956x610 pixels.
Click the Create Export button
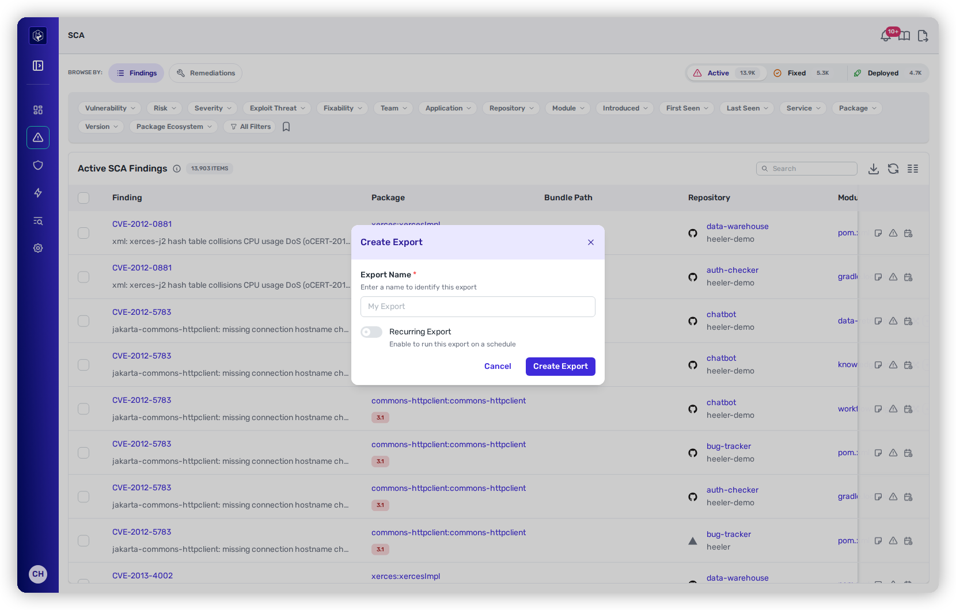(560, 367)
